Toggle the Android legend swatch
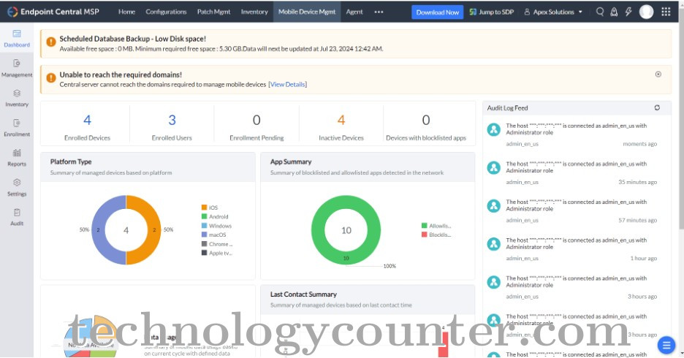Viewport: 684px width, 358px height. click(204, 216)
